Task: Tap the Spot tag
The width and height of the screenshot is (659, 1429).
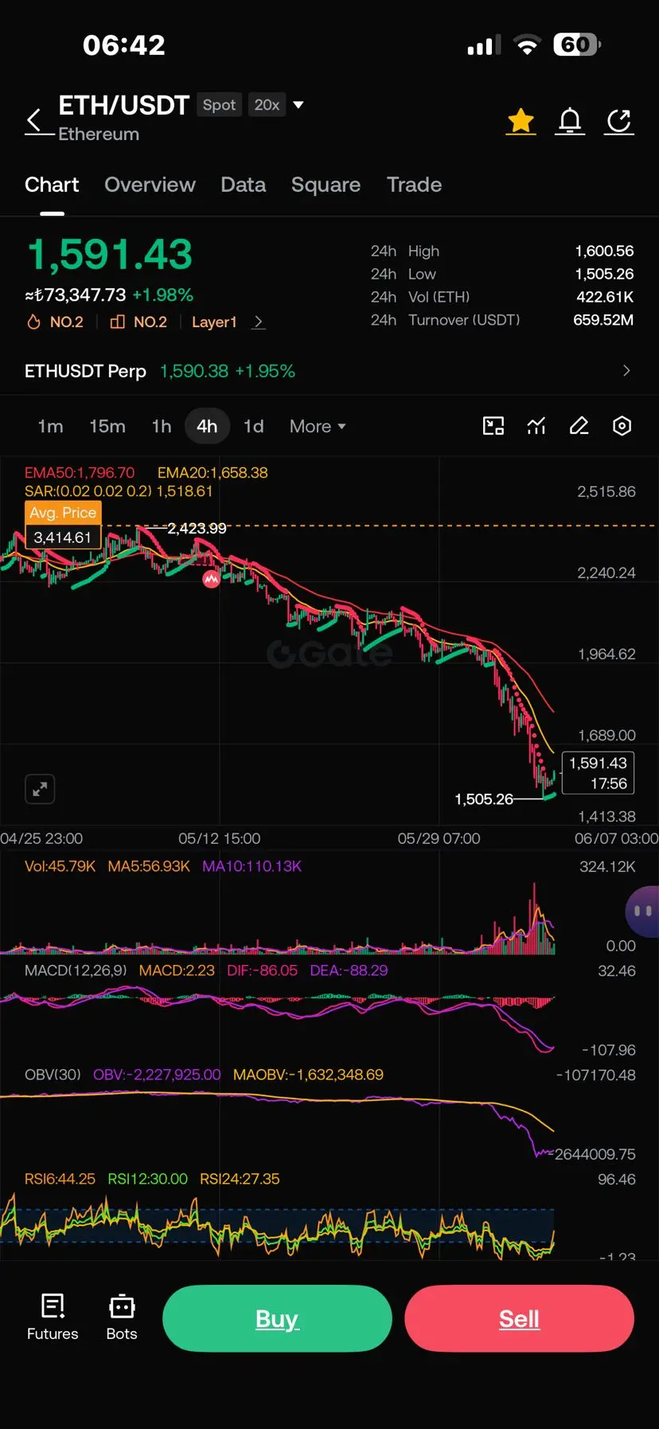Action: click(x=219, y=104)
